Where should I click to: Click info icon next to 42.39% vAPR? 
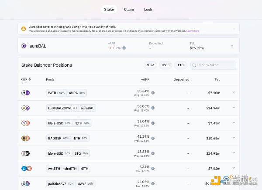[x=153, y=138]
